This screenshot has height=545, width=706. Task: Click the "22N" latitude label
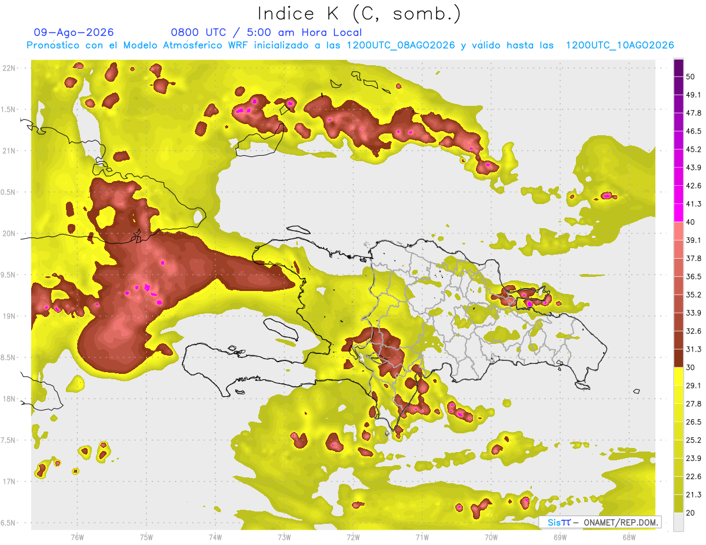click(9, 68)
